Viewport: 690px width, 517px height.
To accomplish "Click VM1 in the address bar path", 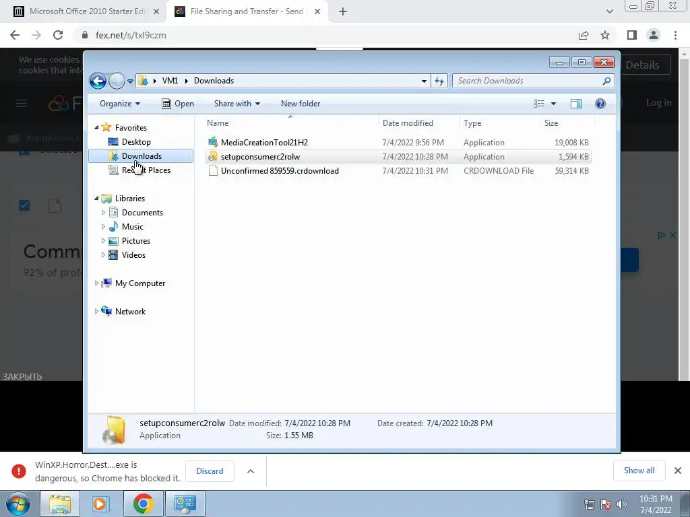I will [170, 81].
